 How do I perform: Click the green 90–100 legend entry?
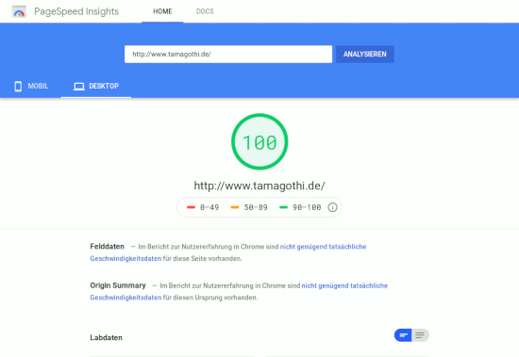300,207
